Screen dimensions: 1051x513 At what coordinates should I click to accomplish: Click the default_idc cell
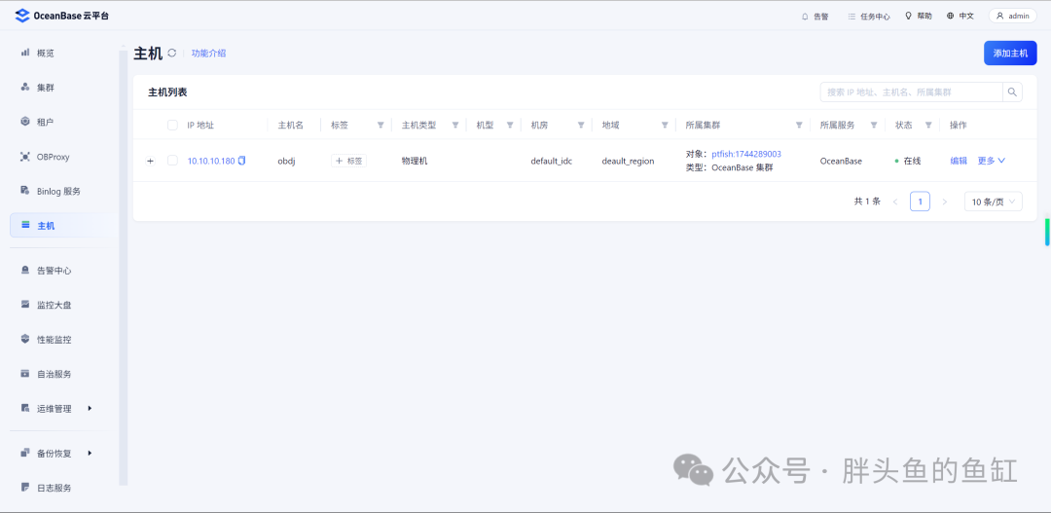551,161
